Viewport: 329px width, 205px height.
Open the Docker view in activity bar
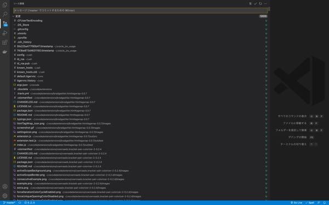[x=5, y=52]
